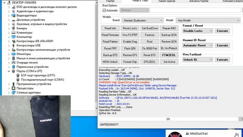
Task: Click the BL Un/Relock button
Action: coord(169,48)
